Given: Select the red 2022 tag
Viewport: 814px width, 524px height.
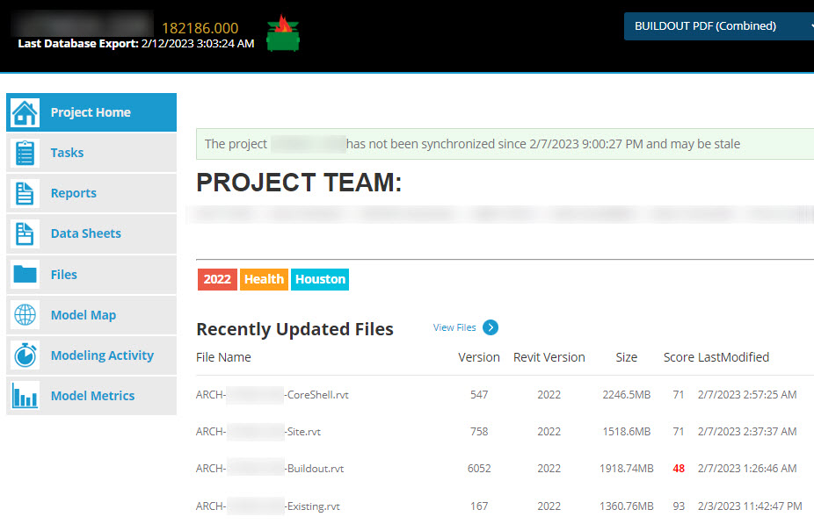Looking at the screenshot, I should [x=217, y=279].
